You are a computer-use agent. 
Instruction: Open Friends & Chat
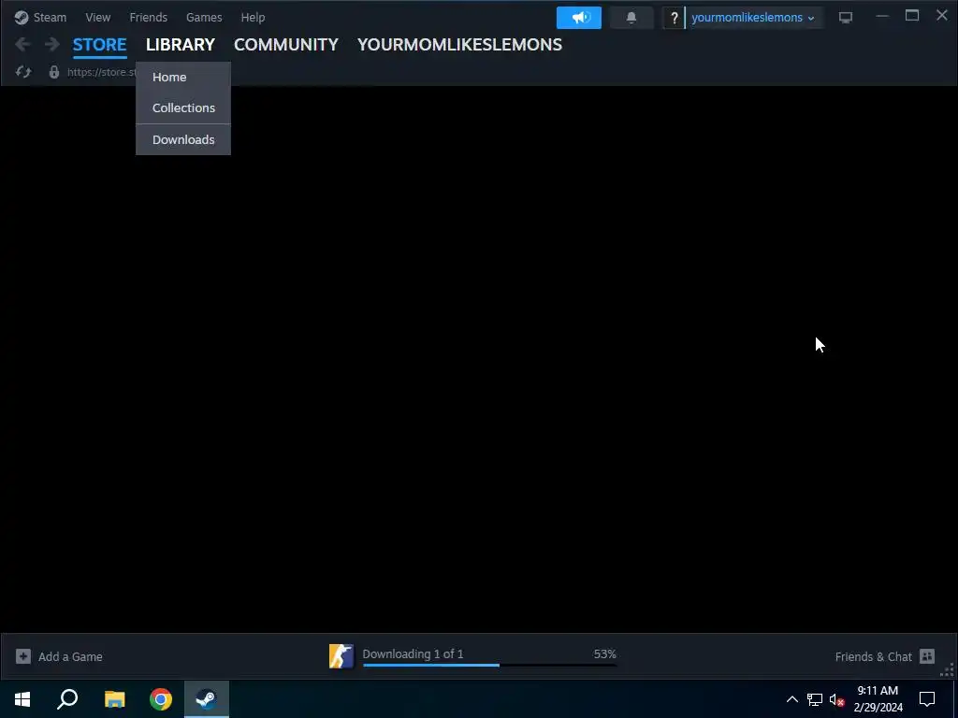point(873,656)
